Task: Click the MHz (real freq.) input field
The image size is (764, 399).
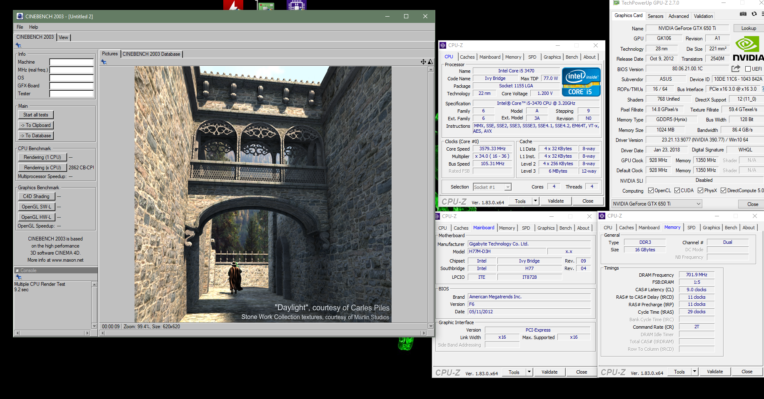Action: coord(72,70)
